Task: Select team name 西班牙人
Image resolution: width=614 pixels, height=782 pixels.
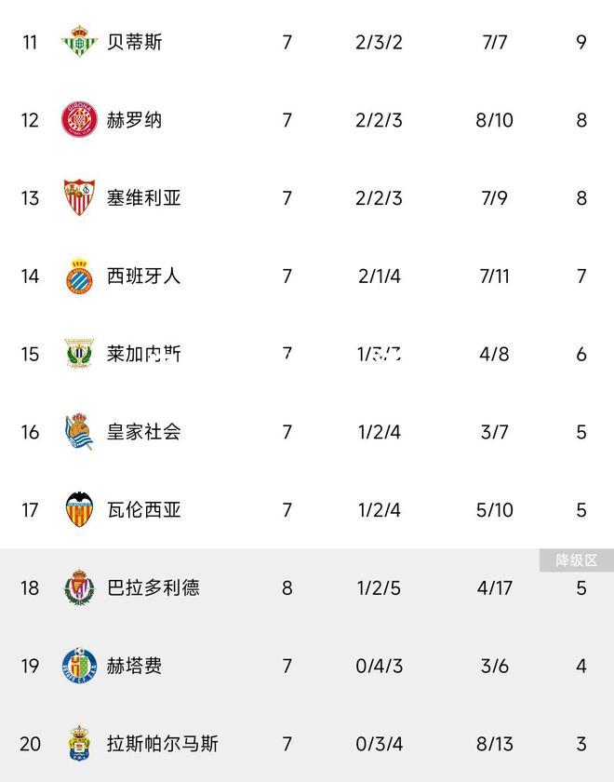Action: 143,276
